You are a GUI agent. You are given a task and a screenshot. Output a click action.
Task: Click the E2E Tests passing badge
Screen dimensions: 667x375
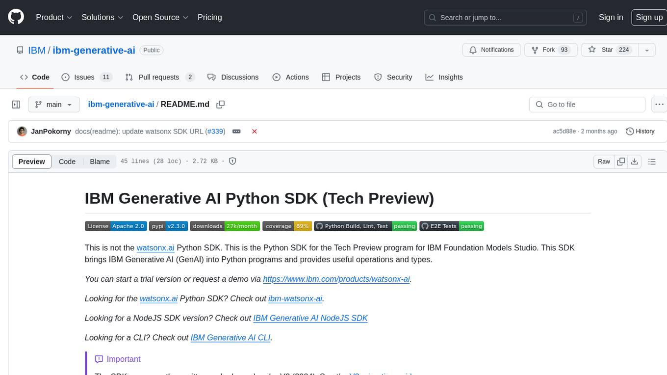(452, 226)
